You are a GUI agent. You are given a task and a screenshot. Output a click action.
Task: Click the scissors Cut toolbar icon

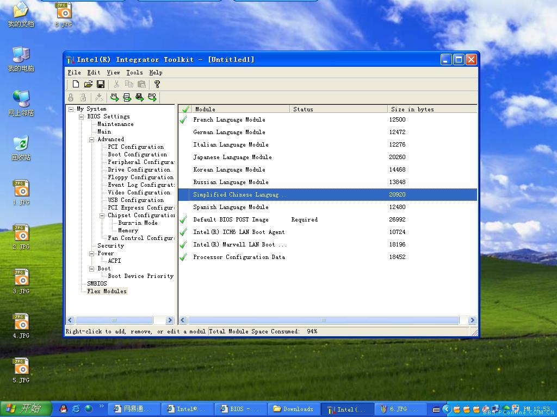coord(116,84)
